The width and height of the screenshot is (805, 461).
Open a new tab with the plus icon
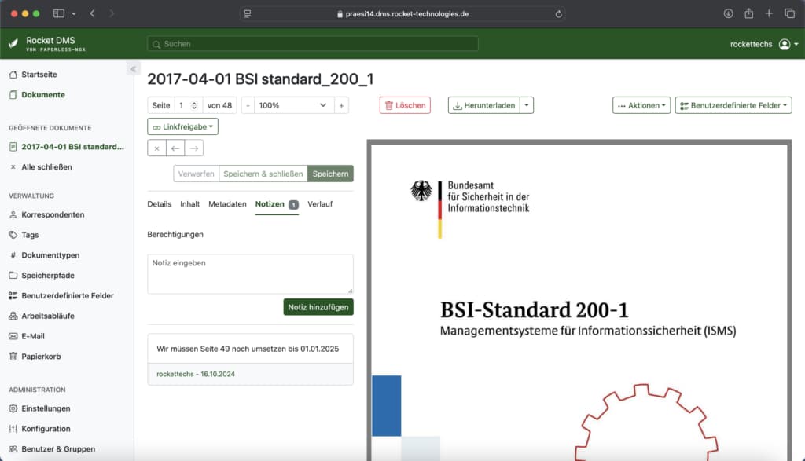(769, 14)
